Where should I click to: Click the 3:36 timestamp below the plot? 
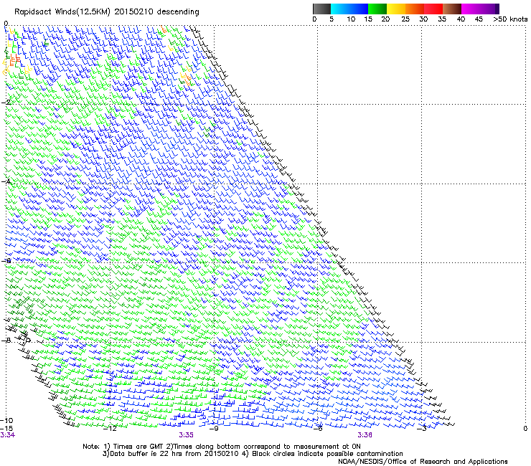365,435
